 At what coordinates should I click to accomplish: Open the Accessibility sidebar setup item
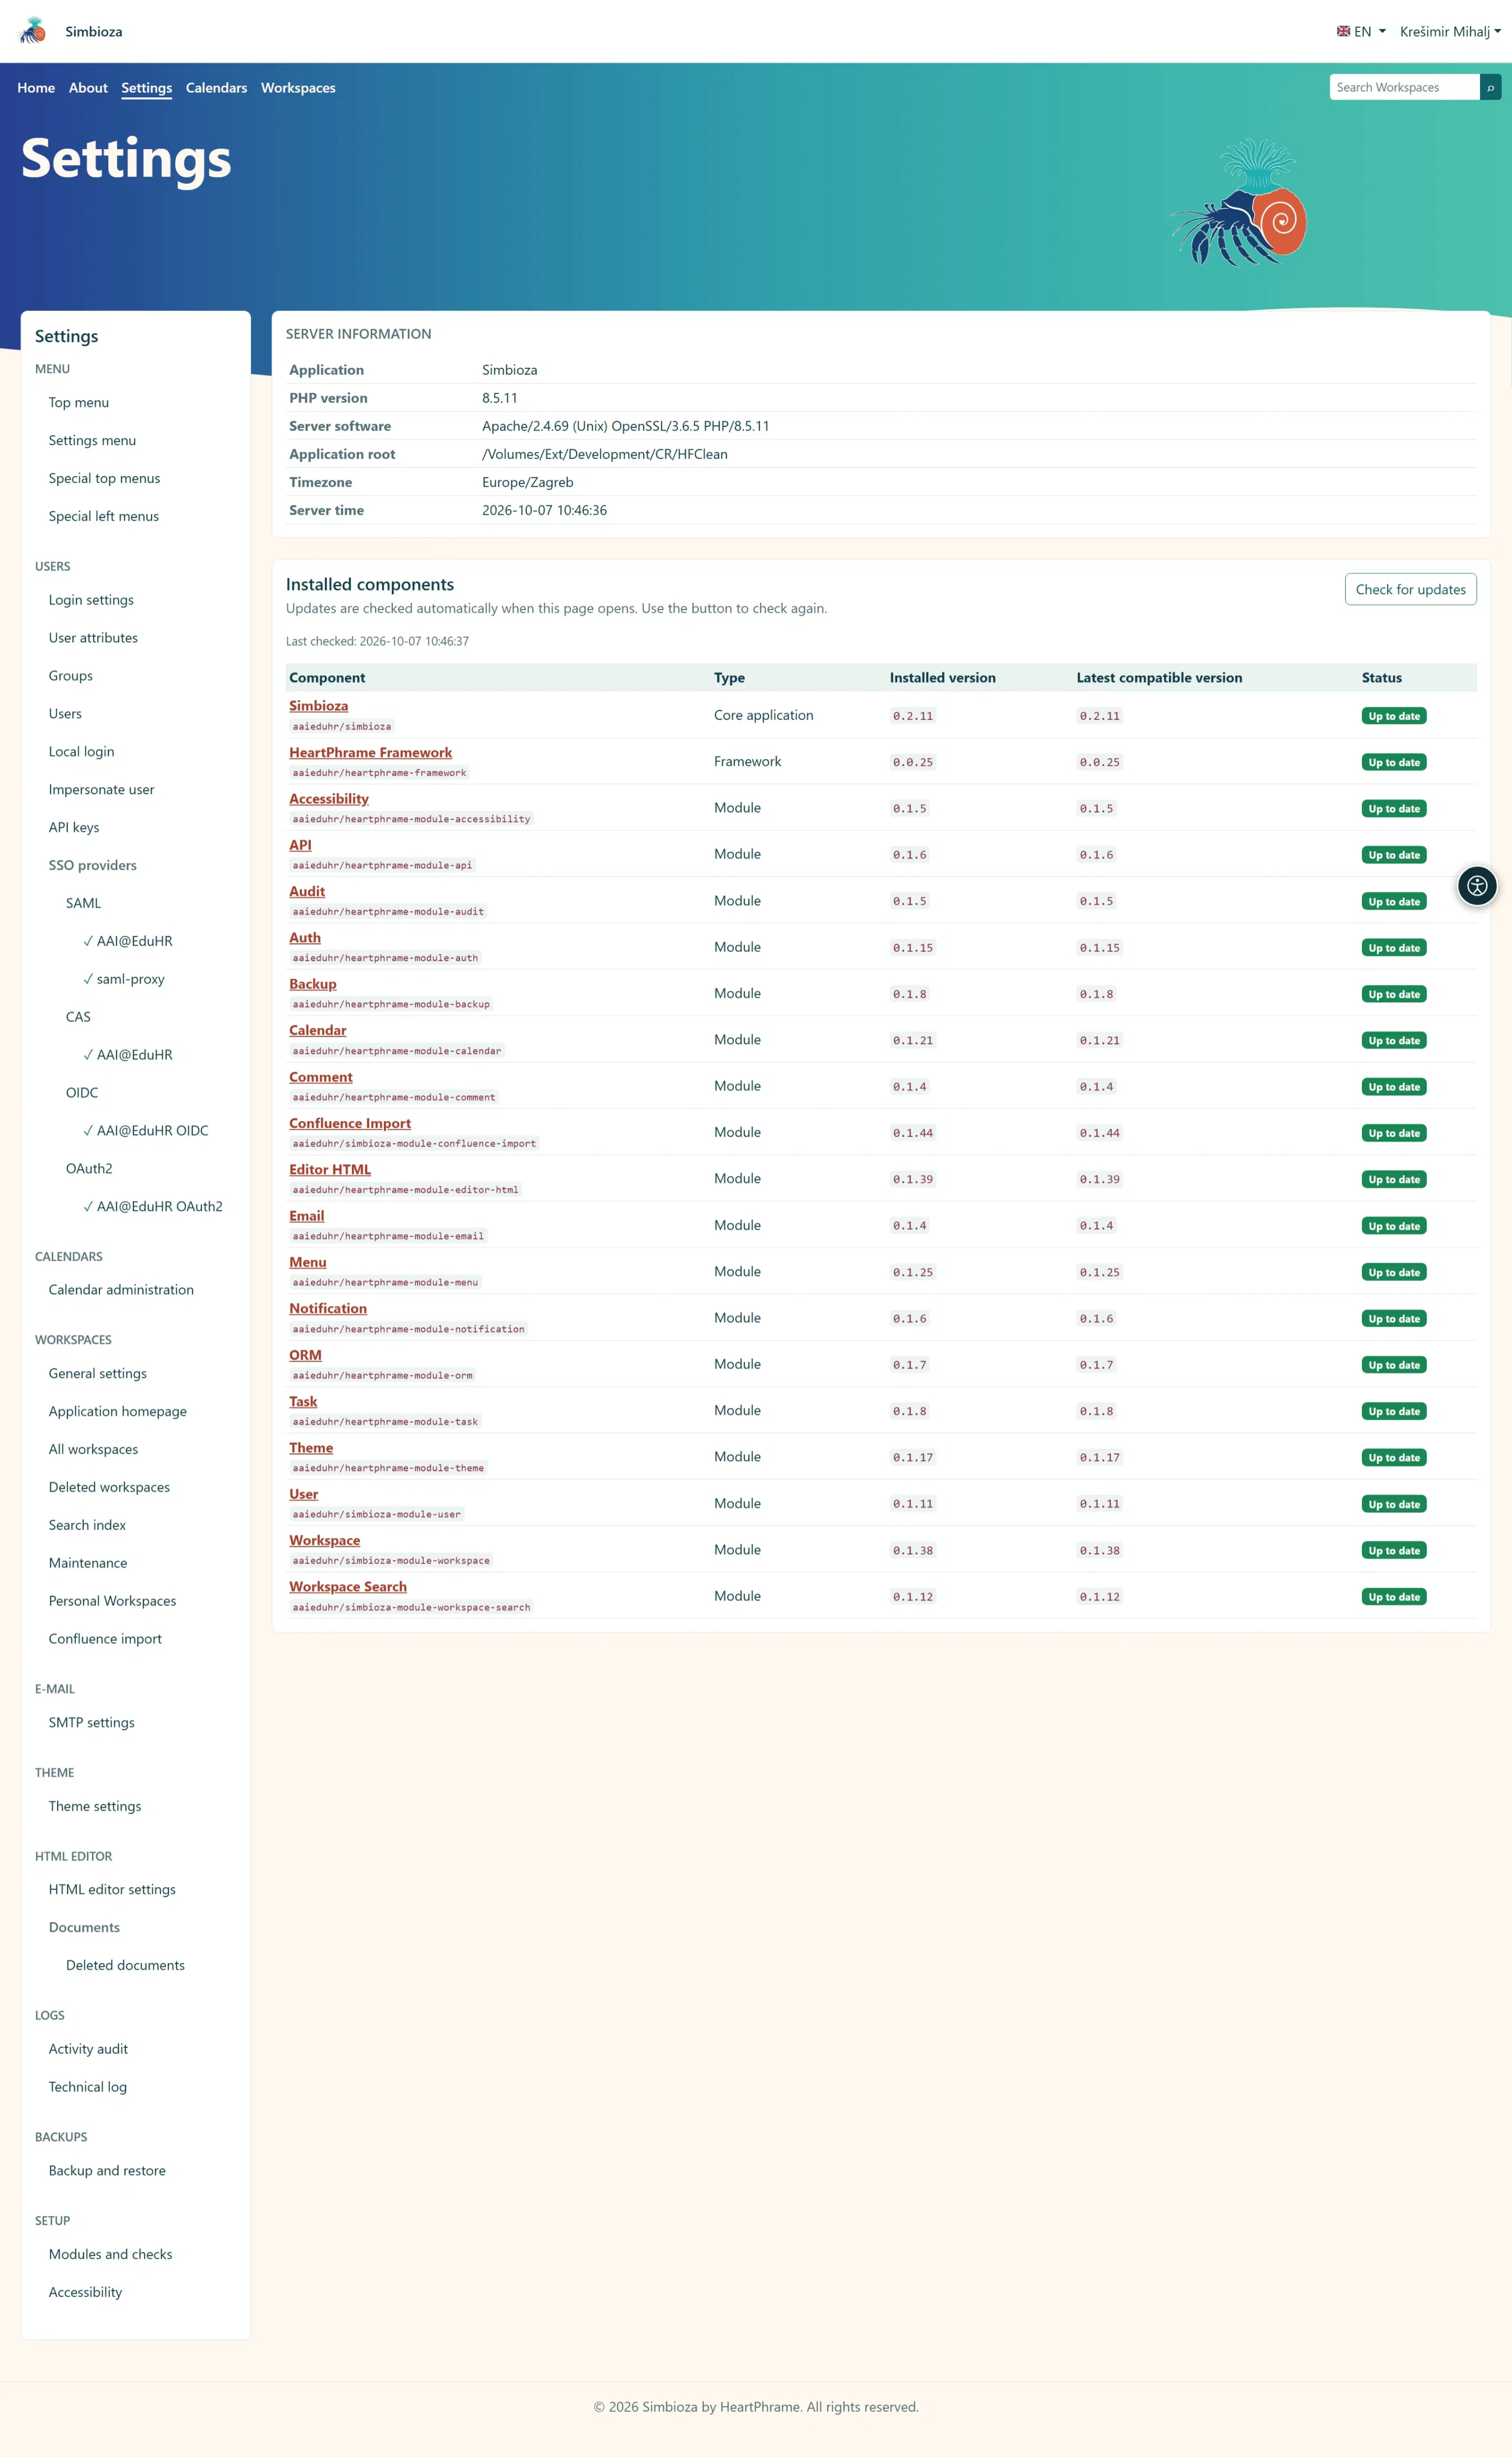85,2292
